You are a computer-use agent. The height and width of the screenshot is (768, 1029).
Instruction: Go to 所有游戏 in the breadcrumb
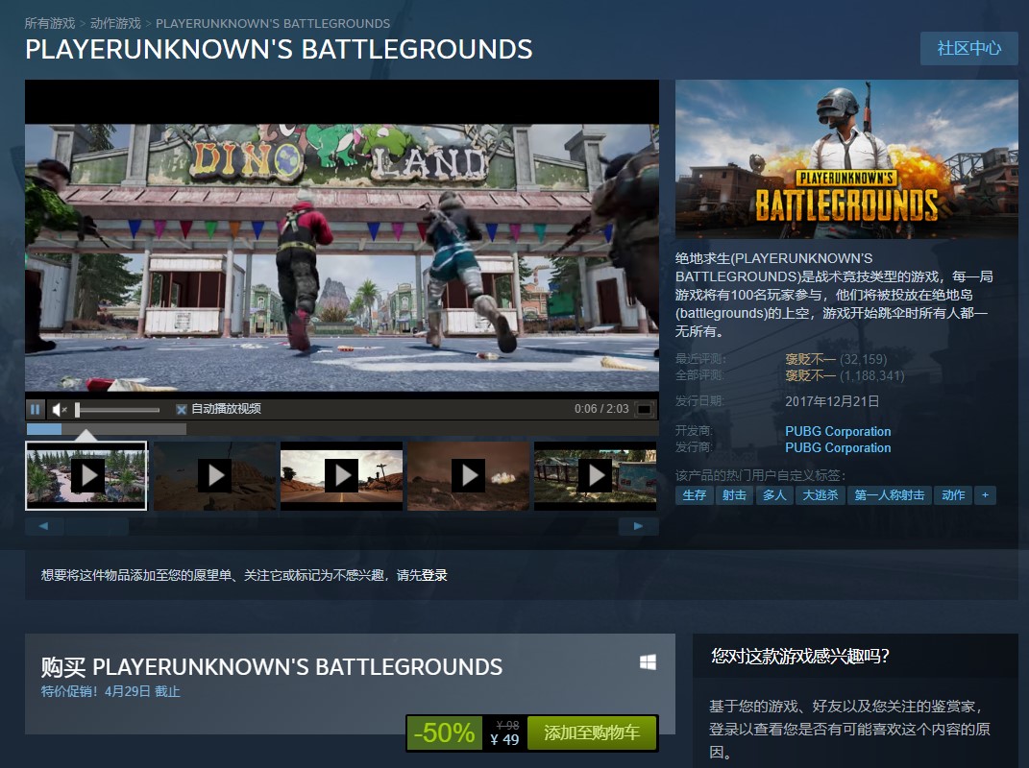50,23
